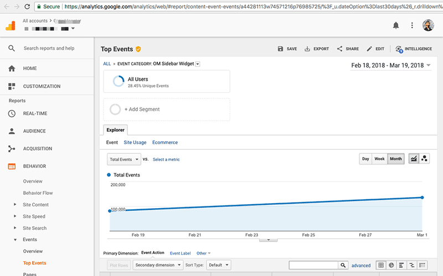Open the Total Events metric dropdown
443x276 pixels.
tap(123, 159)
